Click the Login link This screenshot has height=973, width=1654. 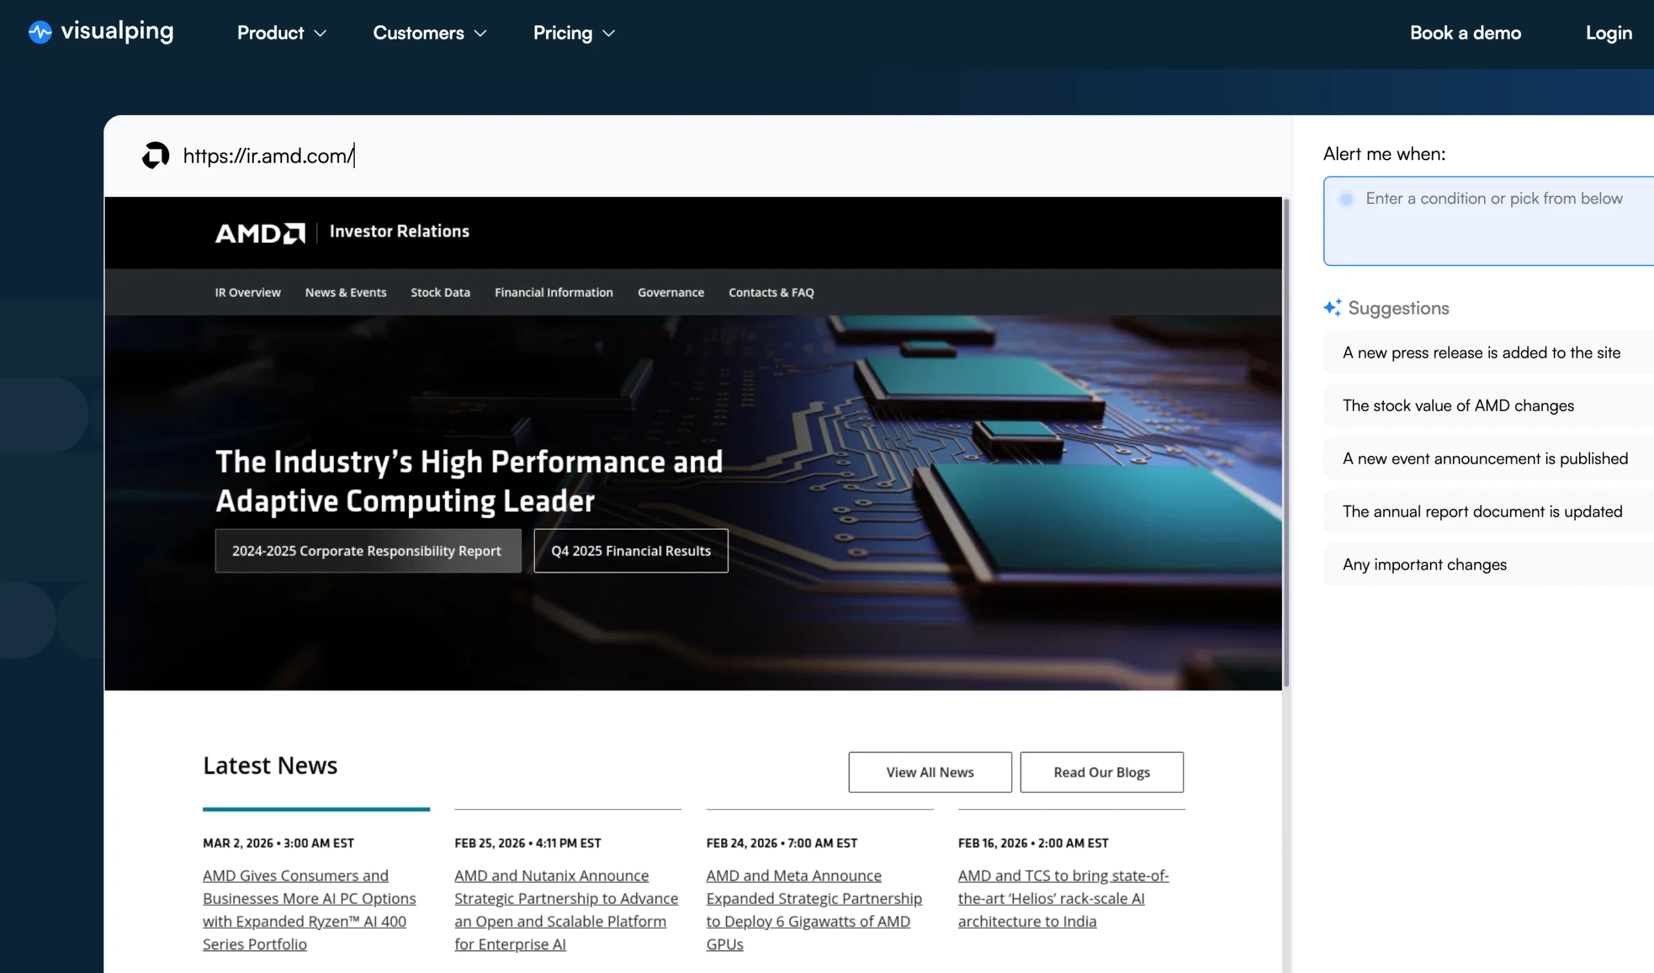coord(1608,33)
